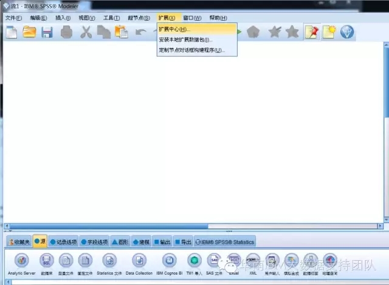The height and width of the screenshot is (285, 389).
Task: Switch to the 收藏夹 palette tab
Action: (19, 242)
